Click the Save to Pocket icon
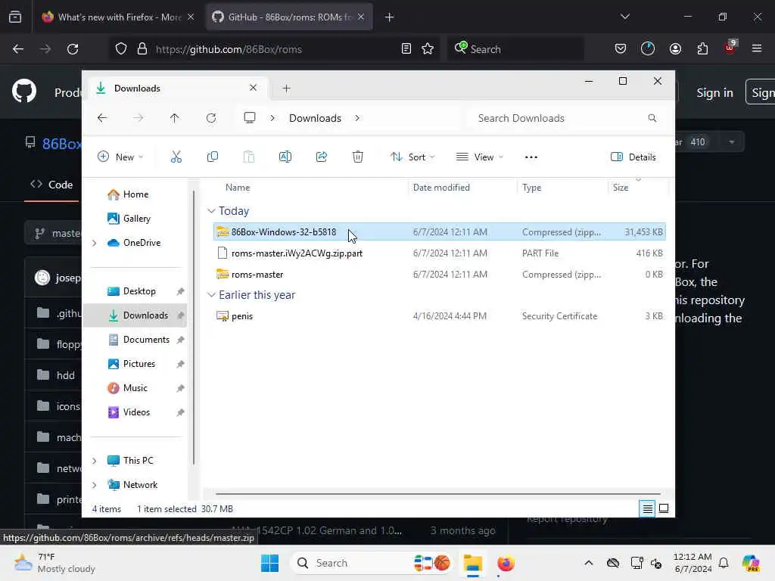The image size is (775, 581). 621,49
